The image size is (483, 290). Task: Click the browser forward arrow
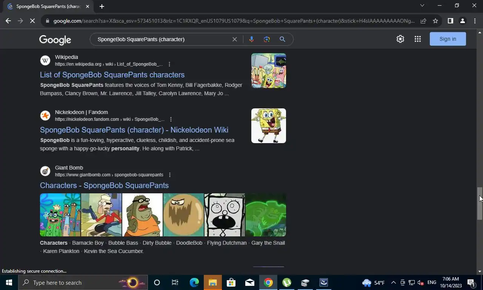(x=20, y=21)
